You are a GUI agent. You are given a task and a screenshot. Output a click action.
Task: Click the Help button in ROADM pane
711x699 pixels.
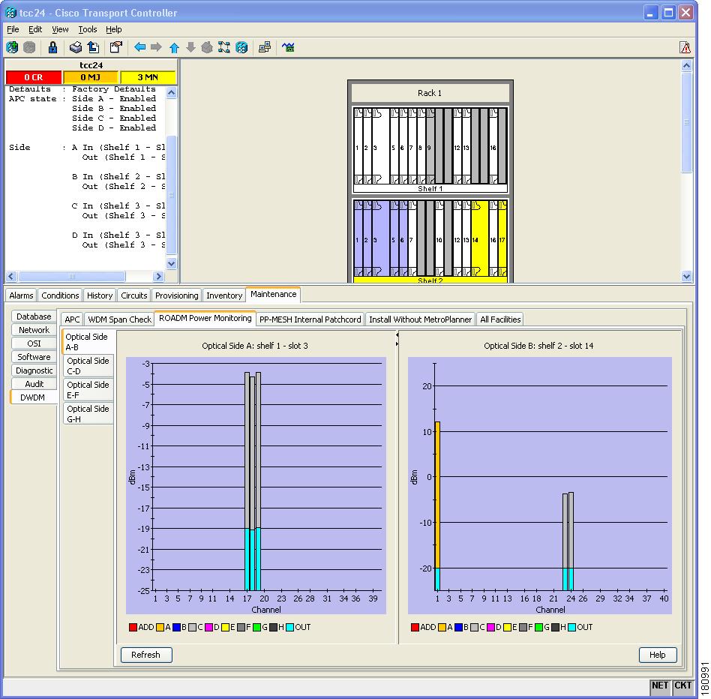[658, 655]
